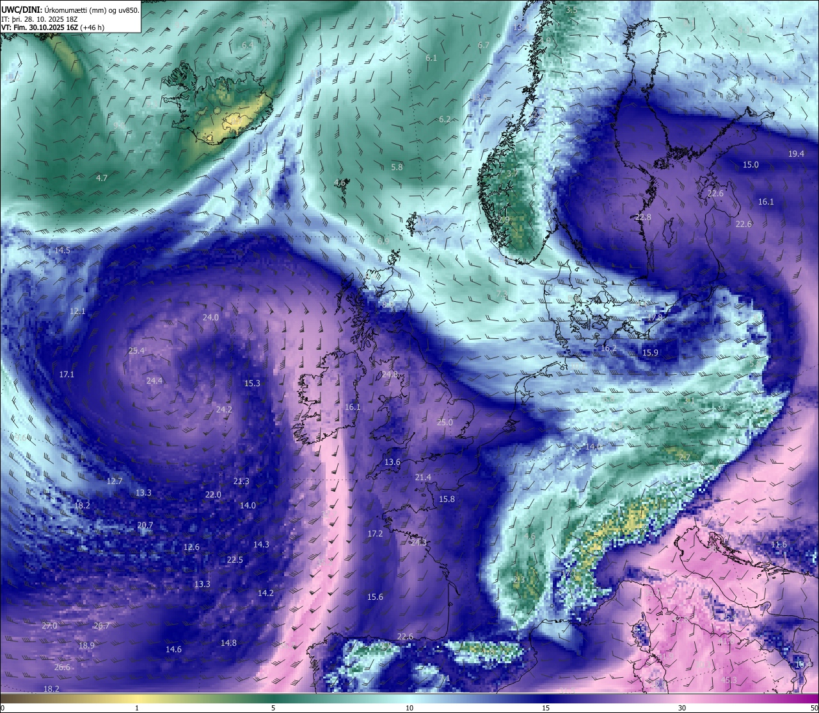The image size is (819, 713).
Task: Click the colour scale tick label 30
Action: (x=682, y=708)
